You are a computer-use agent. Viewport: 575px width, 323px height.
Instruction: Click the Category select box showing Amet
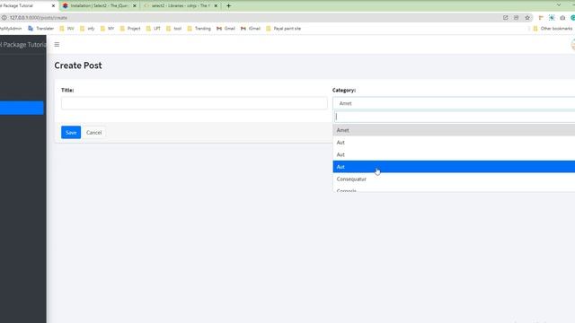[x=454, y=103]
